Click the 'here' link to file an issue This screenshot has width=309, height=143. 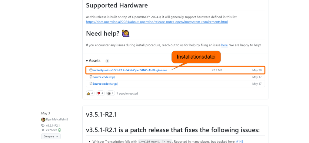pyautogui.click(x=224, y=45)
